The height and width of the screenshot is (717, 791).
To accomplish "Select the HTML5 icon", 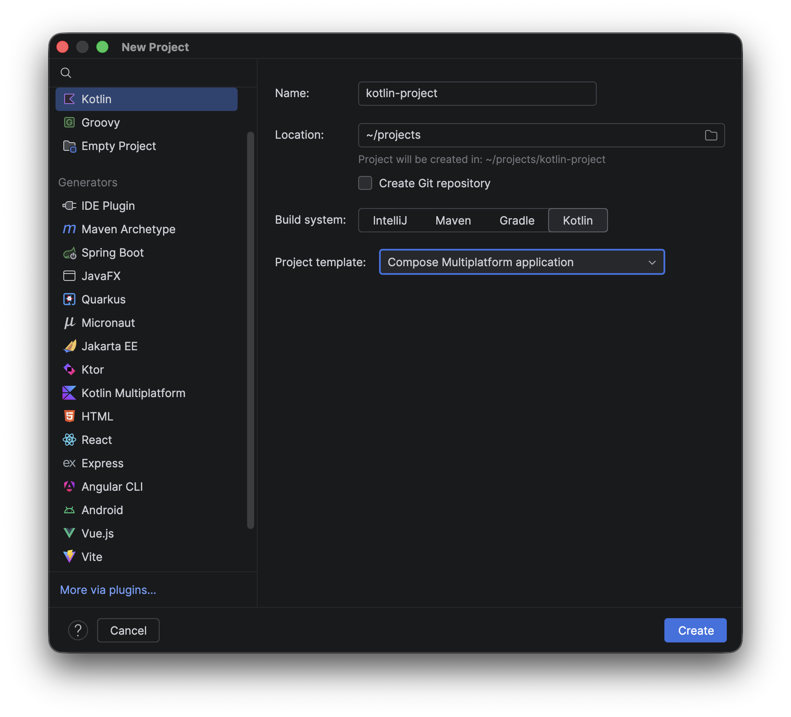I will tap(69, 417).
